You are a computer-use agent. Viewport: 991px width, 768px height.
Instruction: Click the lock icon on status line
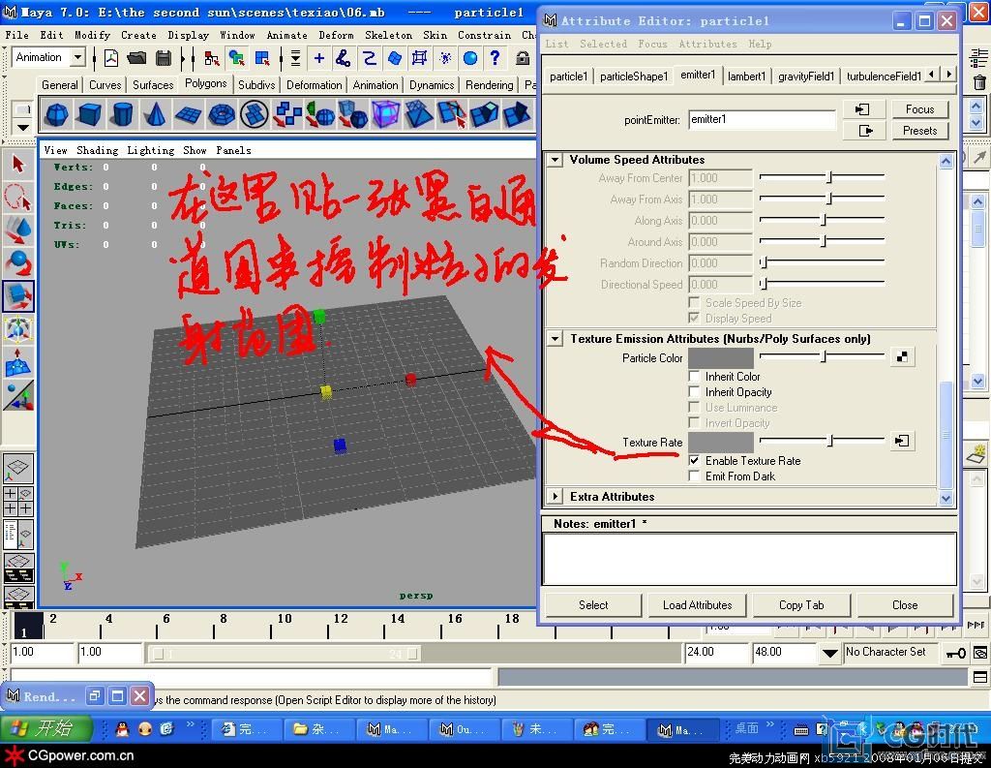click(x=522, y=58)
